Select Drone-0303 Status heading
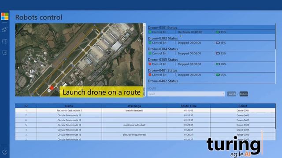 tap(163, 38)
